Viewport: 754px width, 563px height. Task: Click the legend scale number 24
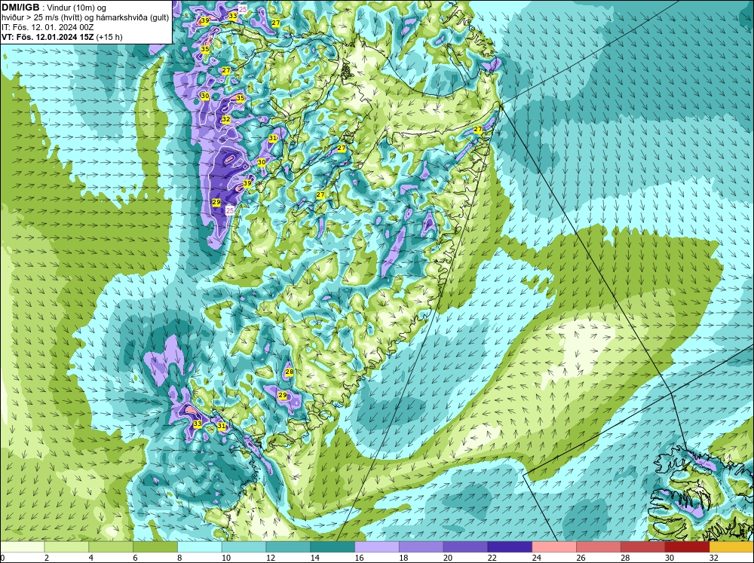click(537, 558)
